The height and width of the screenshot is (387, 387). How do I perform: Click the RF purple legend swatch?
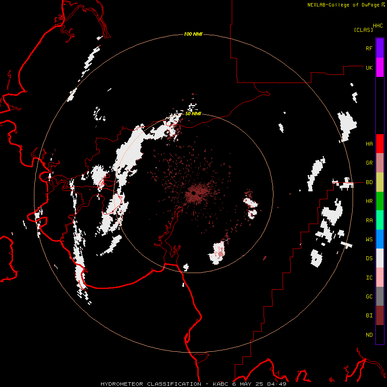pos(380,48)
